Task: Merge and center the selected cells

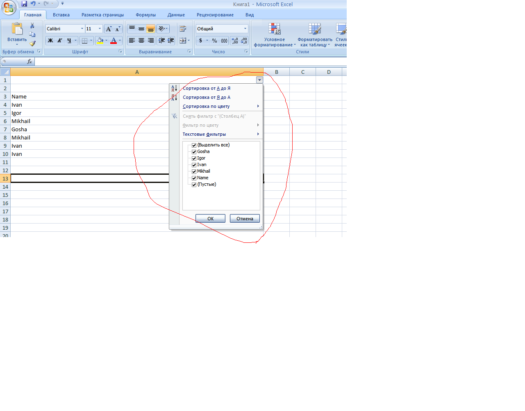Action: coord(183,41)
